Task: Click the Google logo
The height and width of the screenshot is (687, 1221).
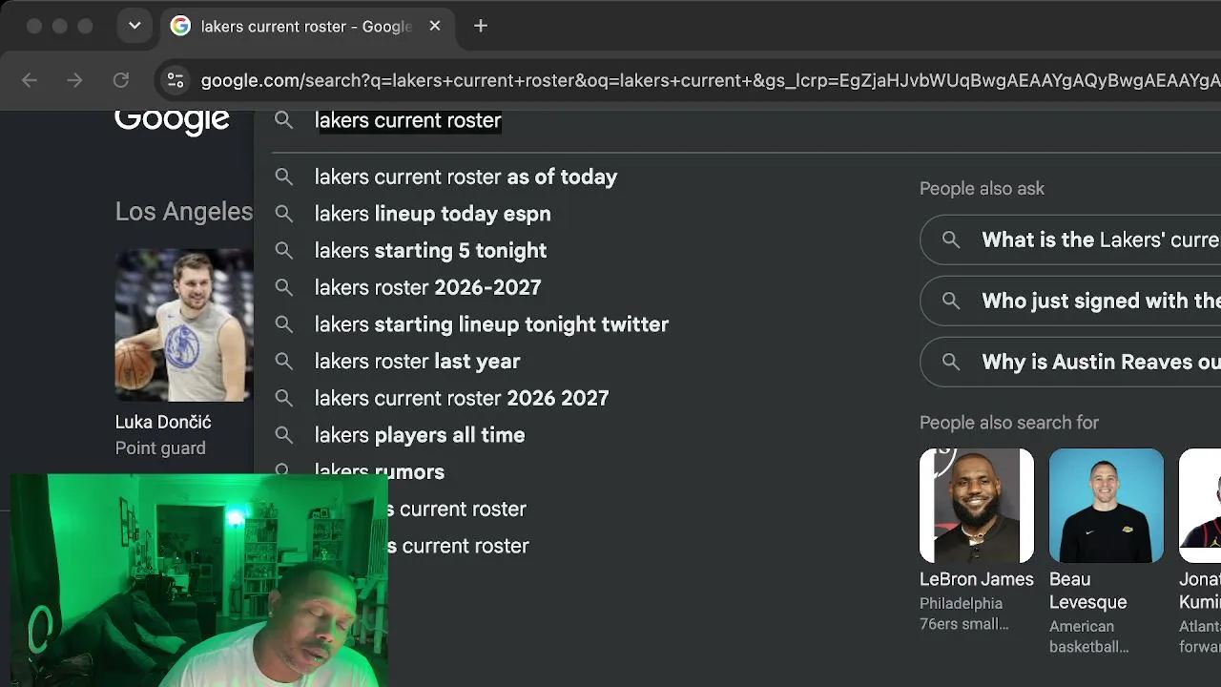Action: [173, 120]
